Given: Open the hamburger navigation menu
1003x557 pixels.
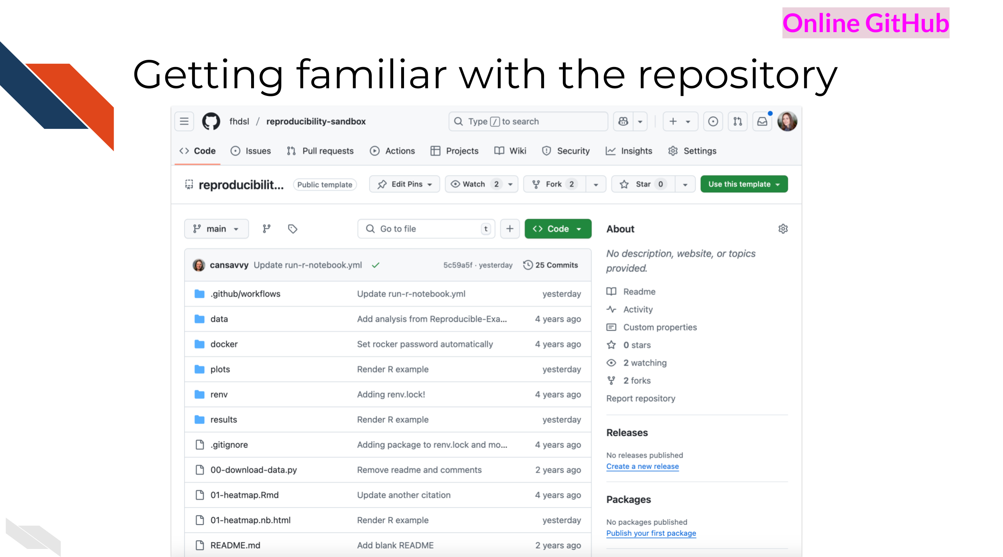Looking at the screenshot, I should [184, 121].
